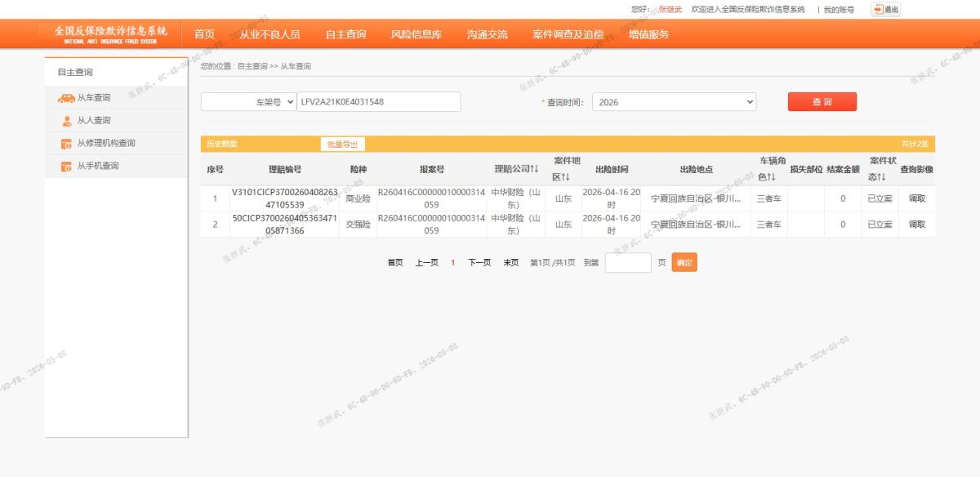The height and width of the screenshot is (477, 980).
Task: Click the 出险地点 column header
Action: click(x=696, y=170)
